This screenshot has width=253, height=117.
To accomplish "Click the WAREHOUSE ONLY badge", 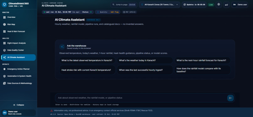I will tap(94, 20).
